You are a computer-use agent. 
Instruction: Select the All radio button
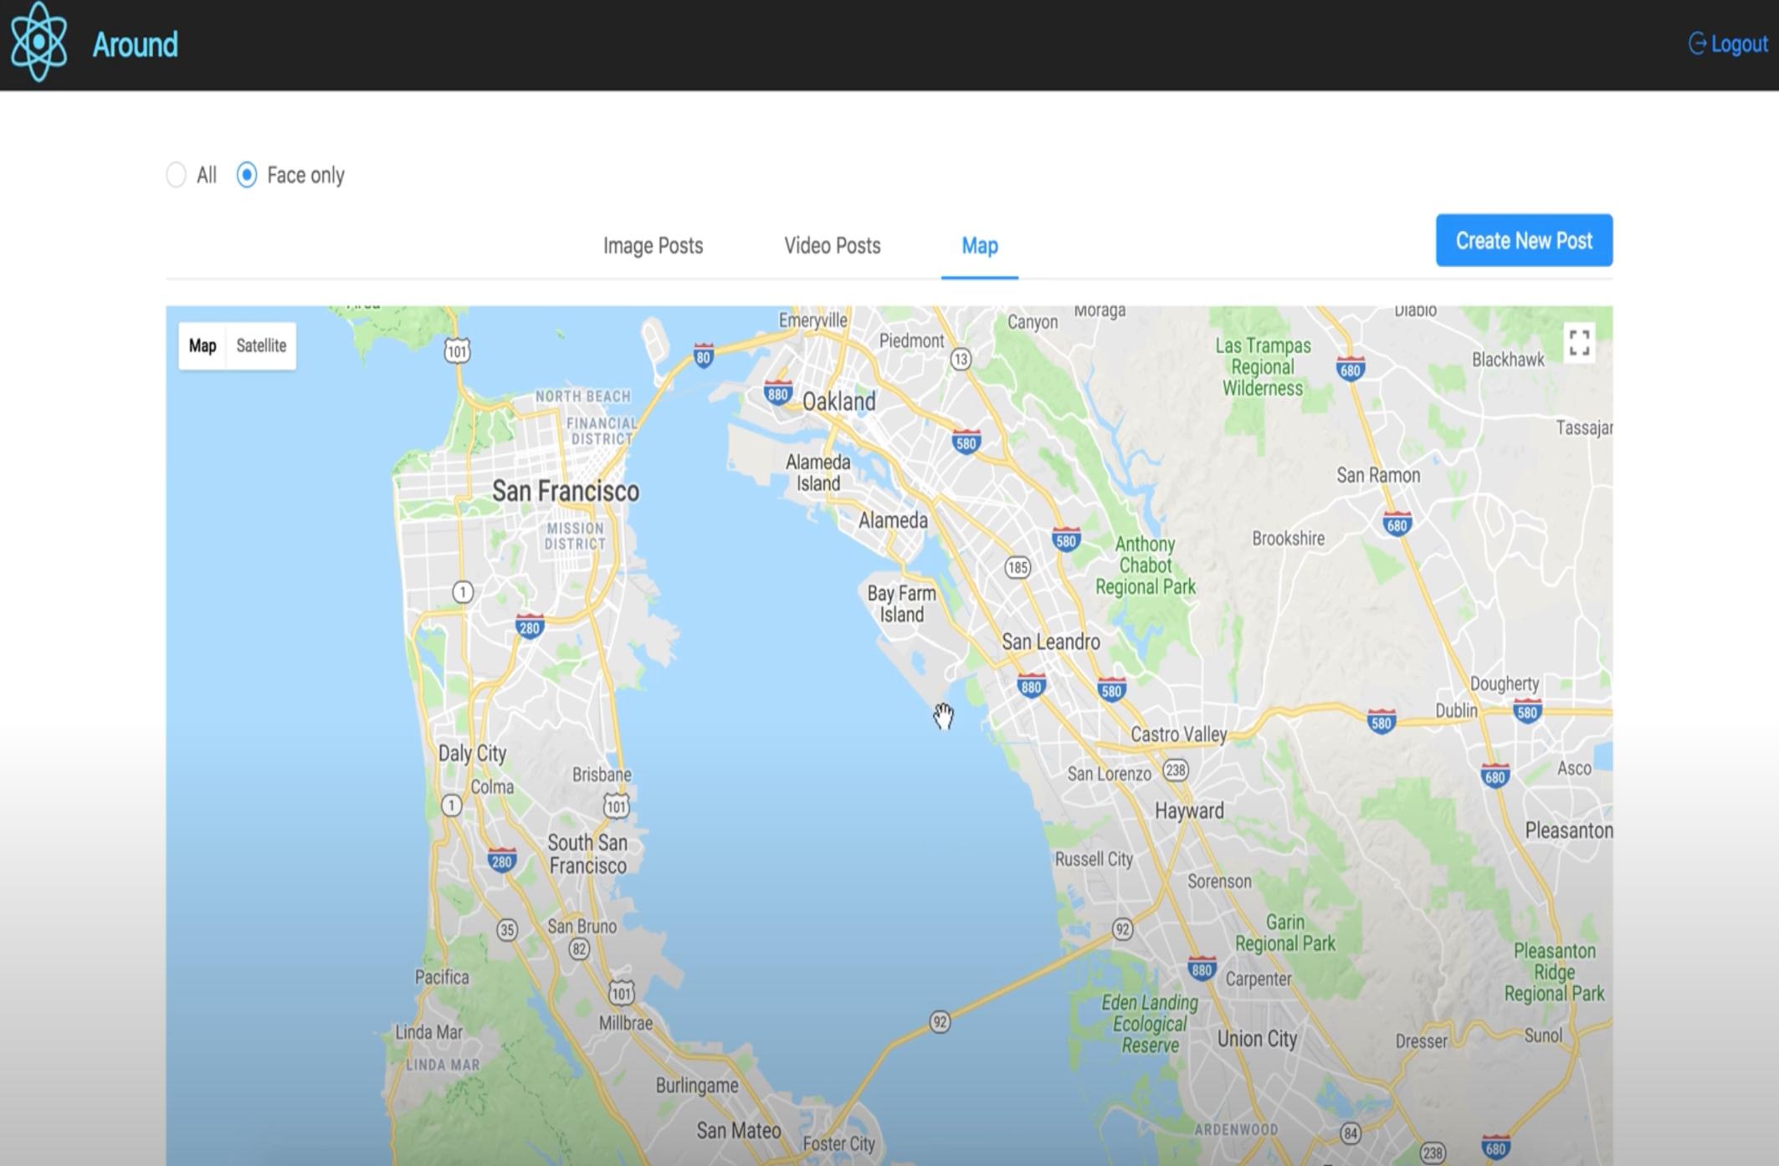click(176, 175)
